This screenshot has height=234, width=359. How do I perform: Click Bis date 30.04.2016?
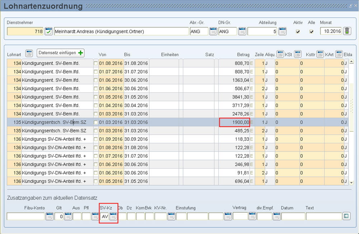click(x=136, y=106)
